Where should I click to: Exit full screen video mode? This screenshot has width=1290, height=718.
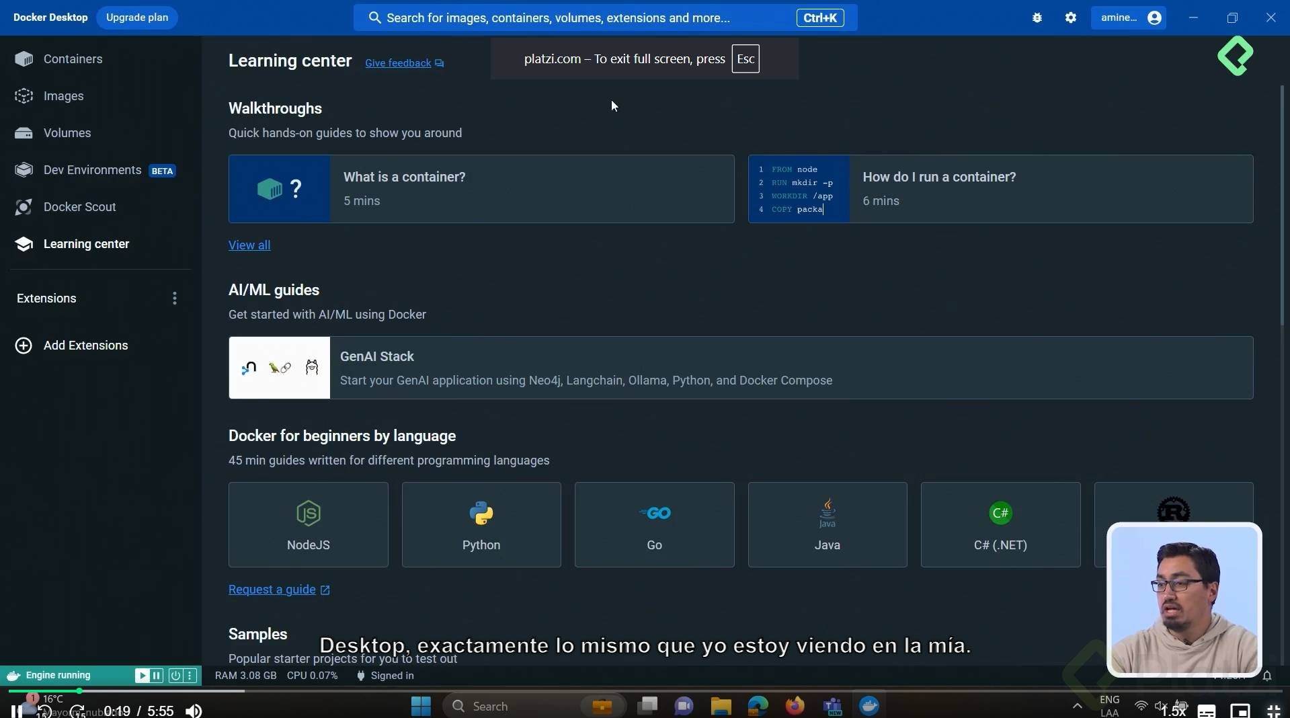[1273, 711]
